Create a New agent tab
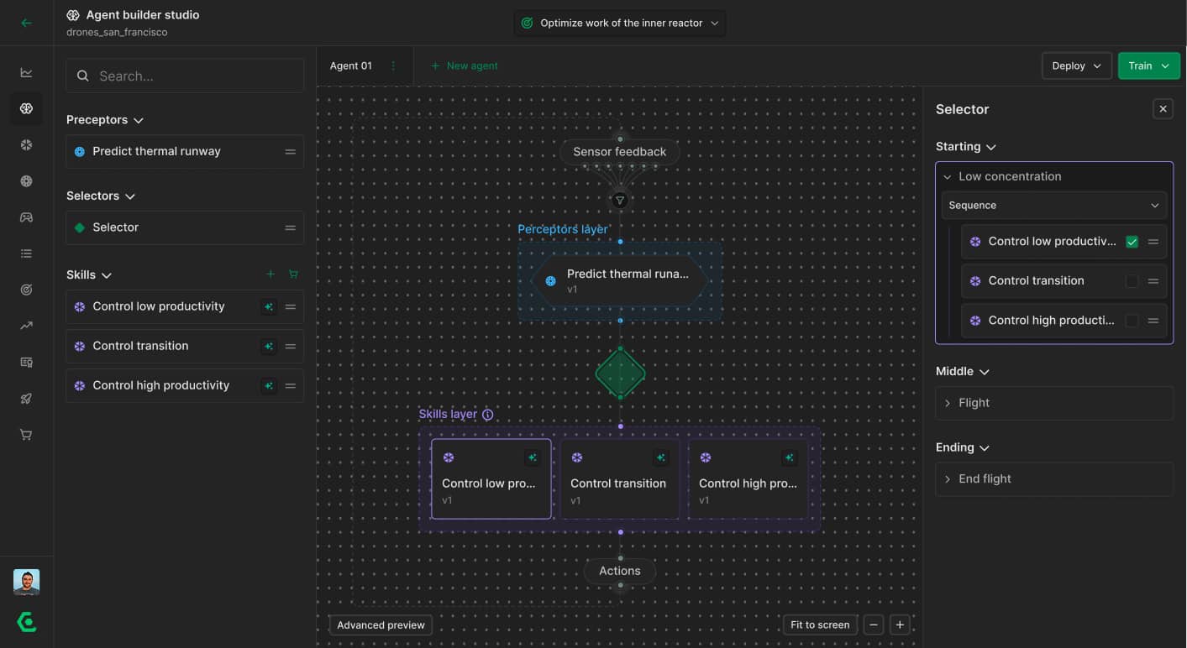Viewport: 1187px width, 648px height. (x=464, y=65)
